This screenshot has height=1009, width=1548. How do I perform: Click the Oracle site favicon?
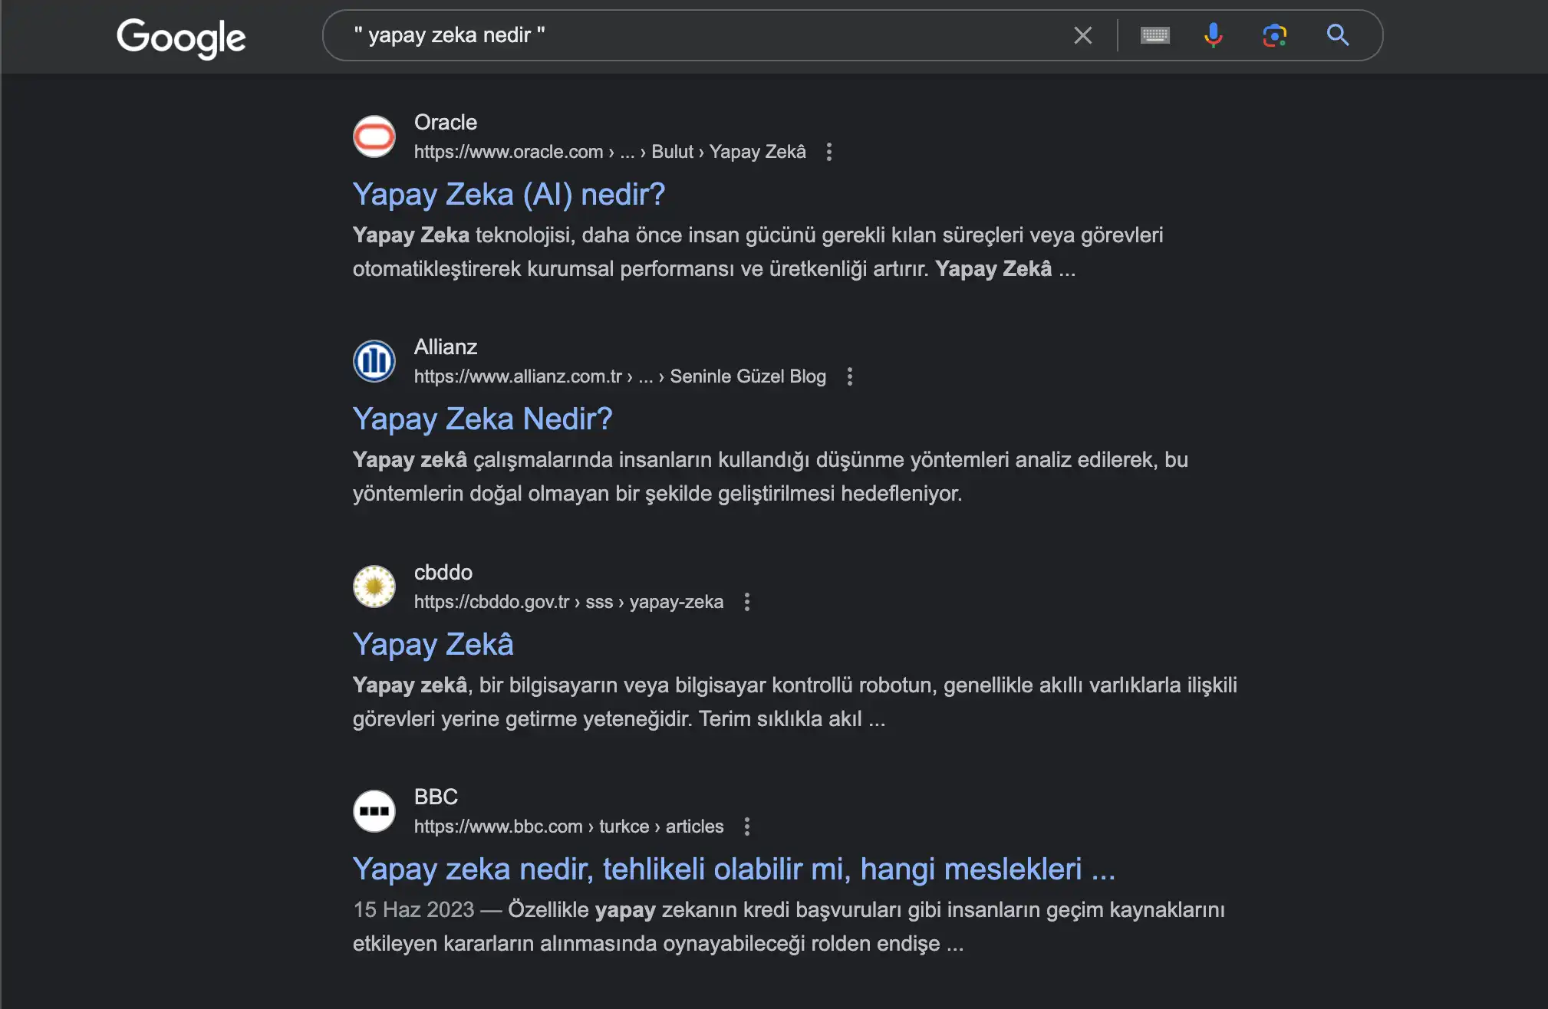[x=374, y=136]
